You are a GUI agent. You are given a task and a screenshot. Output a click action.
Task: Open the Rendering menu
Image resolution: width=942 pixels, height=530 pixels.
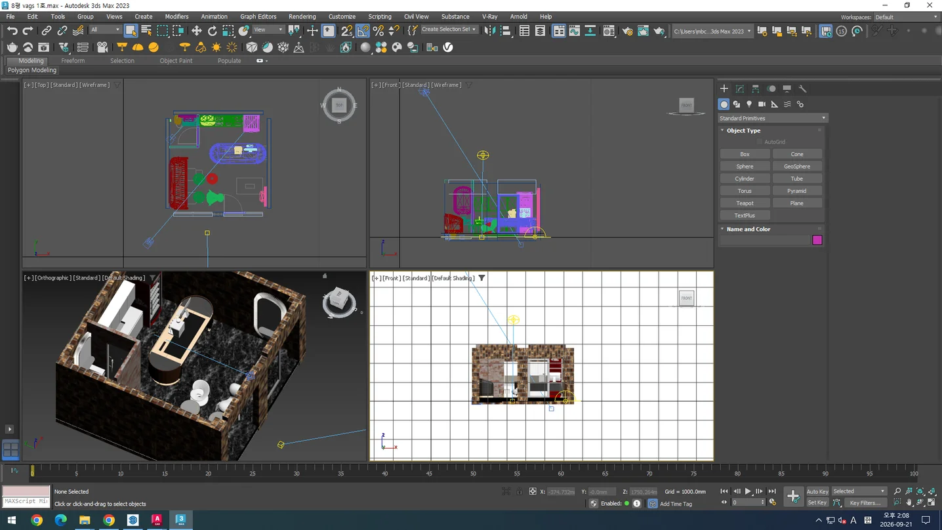pos(302,16)
